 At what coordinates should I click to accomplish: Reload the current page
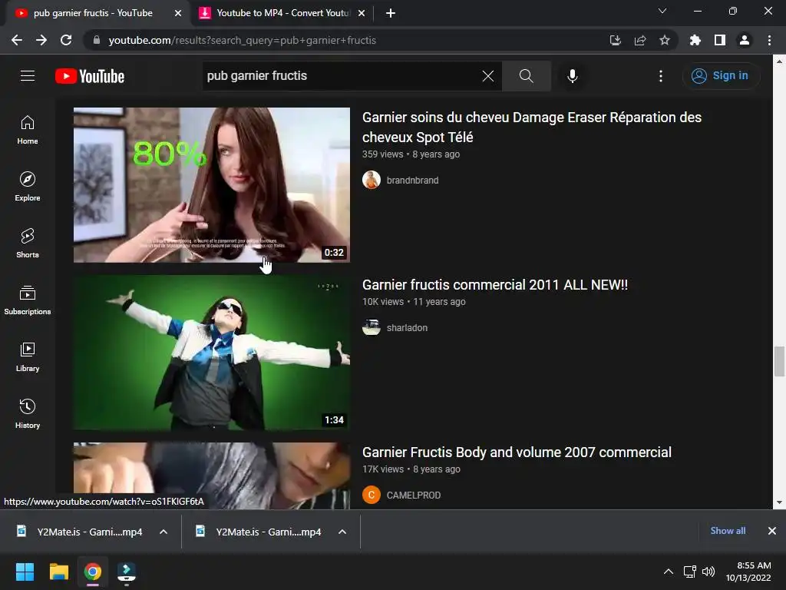coord(66,40)
